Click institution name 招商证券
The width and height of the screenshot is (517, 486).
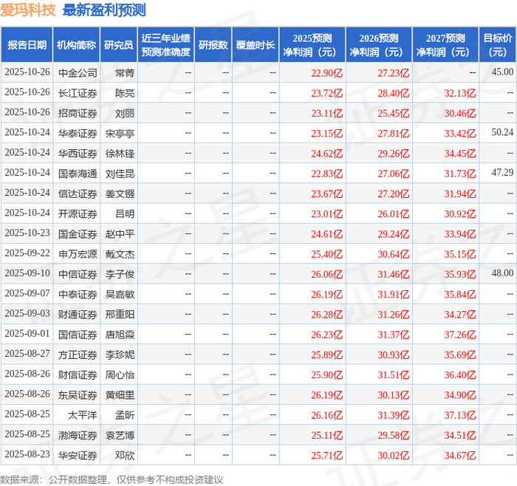(x=78, y=114)
